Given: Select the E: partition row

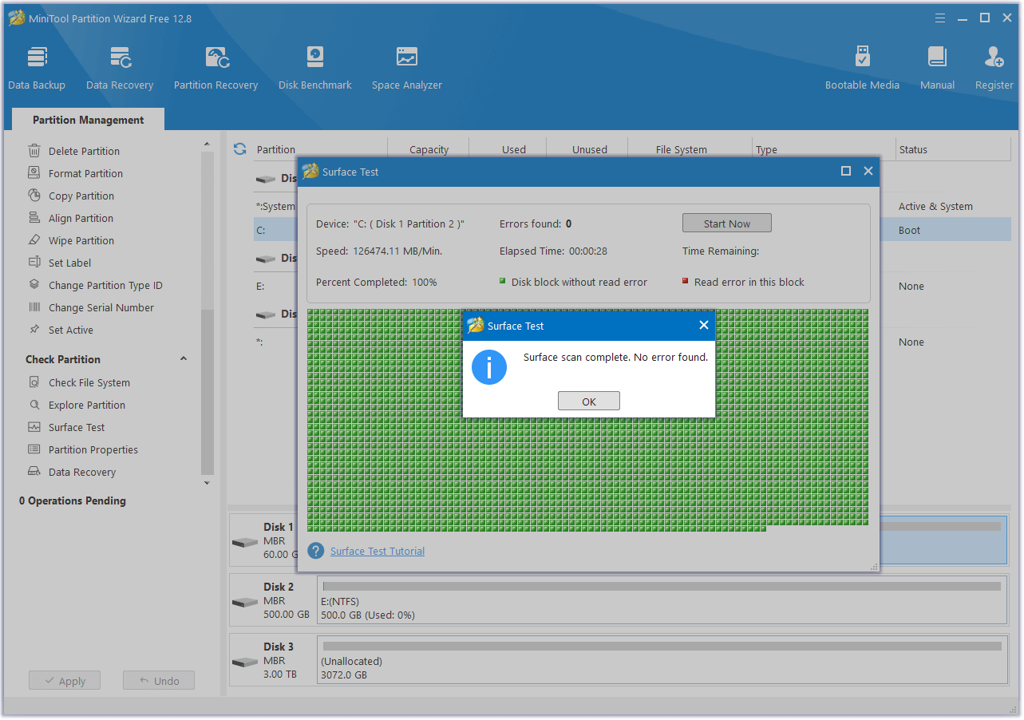Looking at the screenshot, I should click(632, 286).
